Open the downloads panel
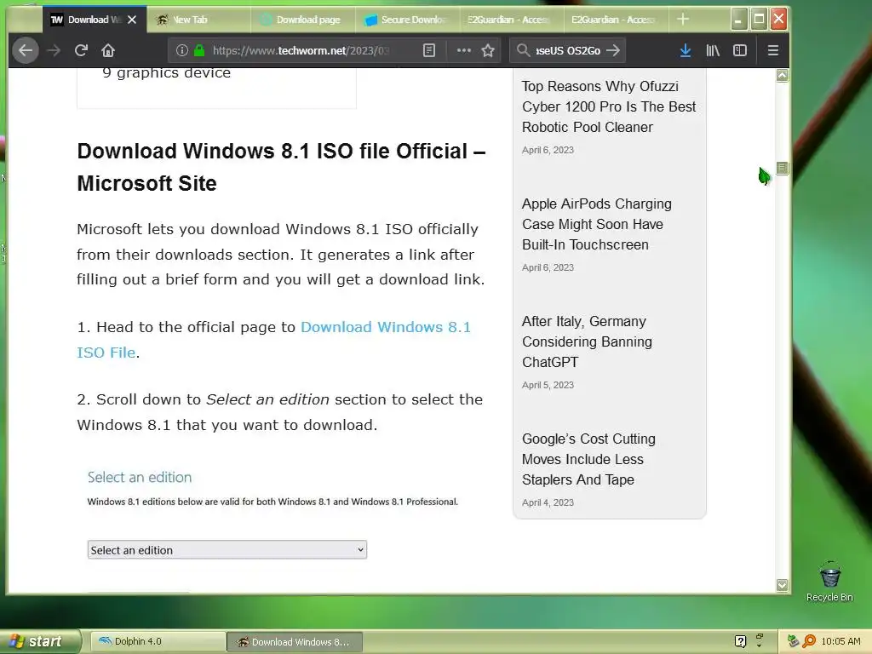 click(x=686, y=50)
